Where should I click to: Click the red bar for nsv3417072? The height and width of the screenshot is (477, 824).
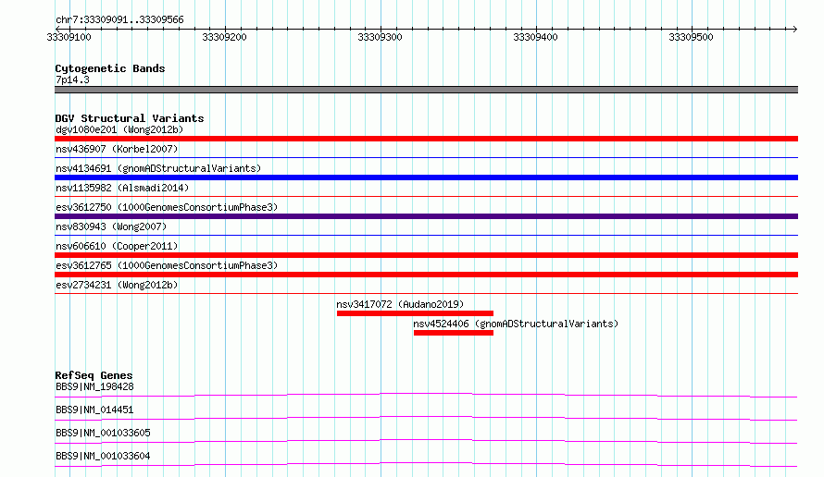pos(415,313)
